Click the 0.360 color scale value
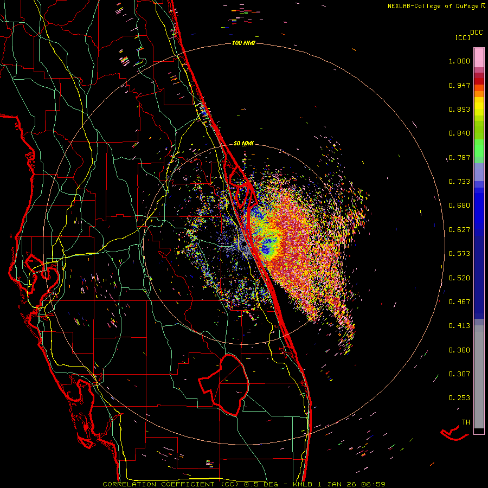This screenshot has width=488, height=488. pyautogui.click(x=459, y=350)
